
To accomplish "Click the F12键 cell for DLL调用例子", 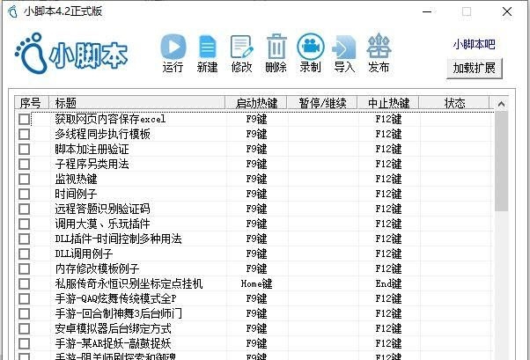I will click(x=388, y=253).
